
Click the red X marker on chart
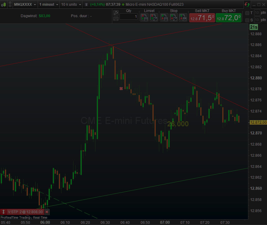[121, 88]
